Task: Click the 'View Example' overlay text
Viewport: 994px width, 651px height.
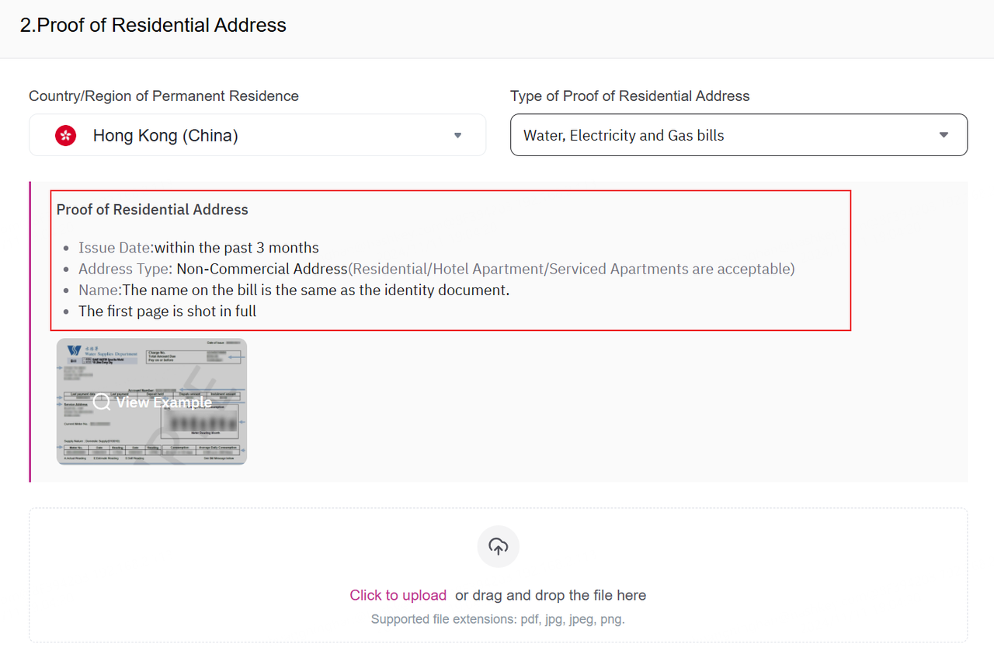Action: tap(164, 402)
